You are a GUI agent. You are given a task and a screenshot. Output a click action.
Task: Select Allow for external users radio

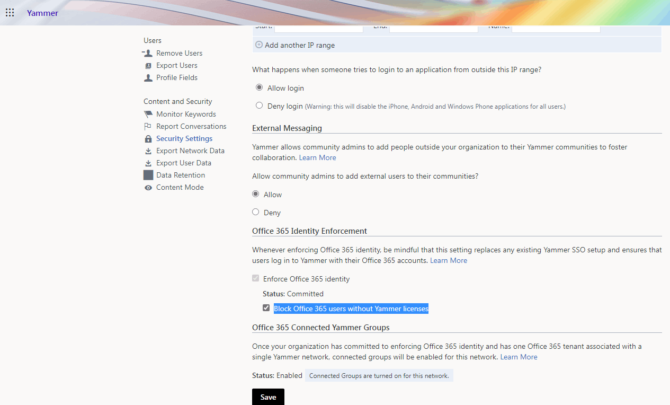tap(255, 194)
